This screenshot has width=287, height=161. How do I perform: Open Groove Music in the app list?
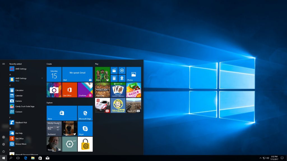coord(27,144)
